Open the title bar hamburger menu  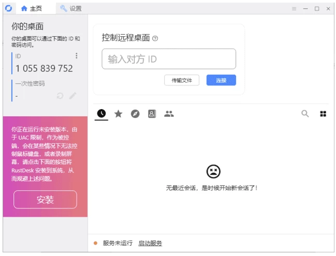[x=294, y=8]
